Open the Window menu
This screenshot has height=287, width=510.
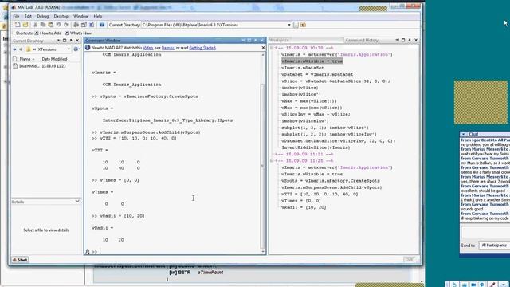80,16
